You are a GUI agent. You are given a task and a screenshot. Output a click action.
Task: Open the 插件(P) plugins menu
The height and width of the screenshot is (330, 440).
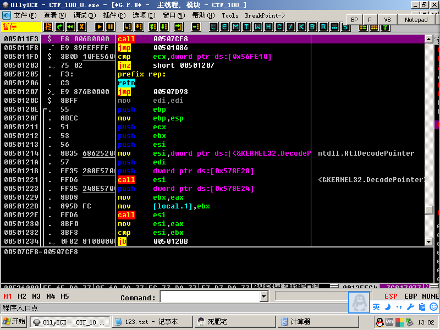click(x=113, y=15)
